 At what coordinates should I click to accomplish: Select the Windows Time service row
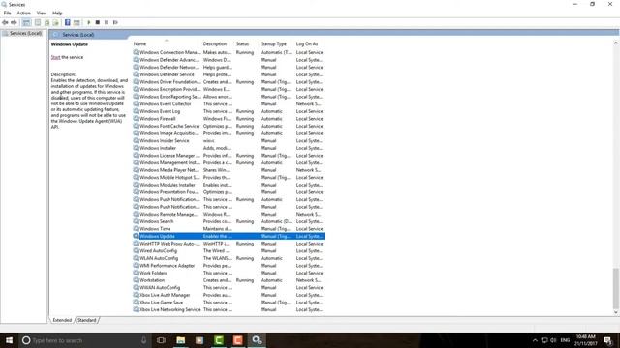229,229
